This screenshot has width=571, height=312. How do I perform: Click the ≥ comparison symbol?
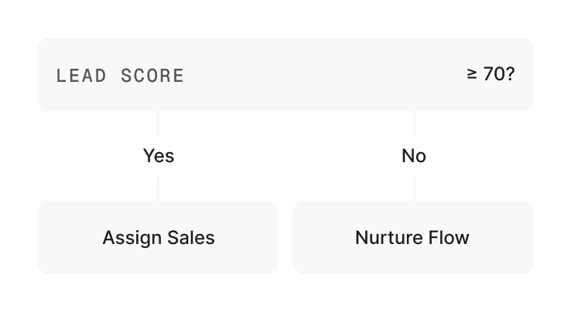click(x=472, y=74)
